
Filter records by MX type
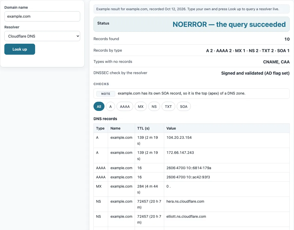[x=141, y=107]
